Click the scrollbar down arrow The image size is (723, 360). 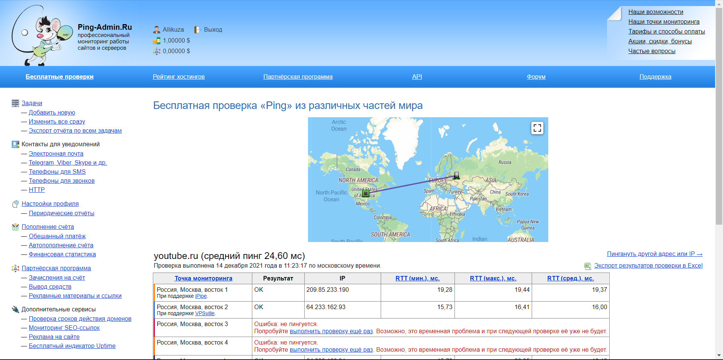[x=719, y=355]
